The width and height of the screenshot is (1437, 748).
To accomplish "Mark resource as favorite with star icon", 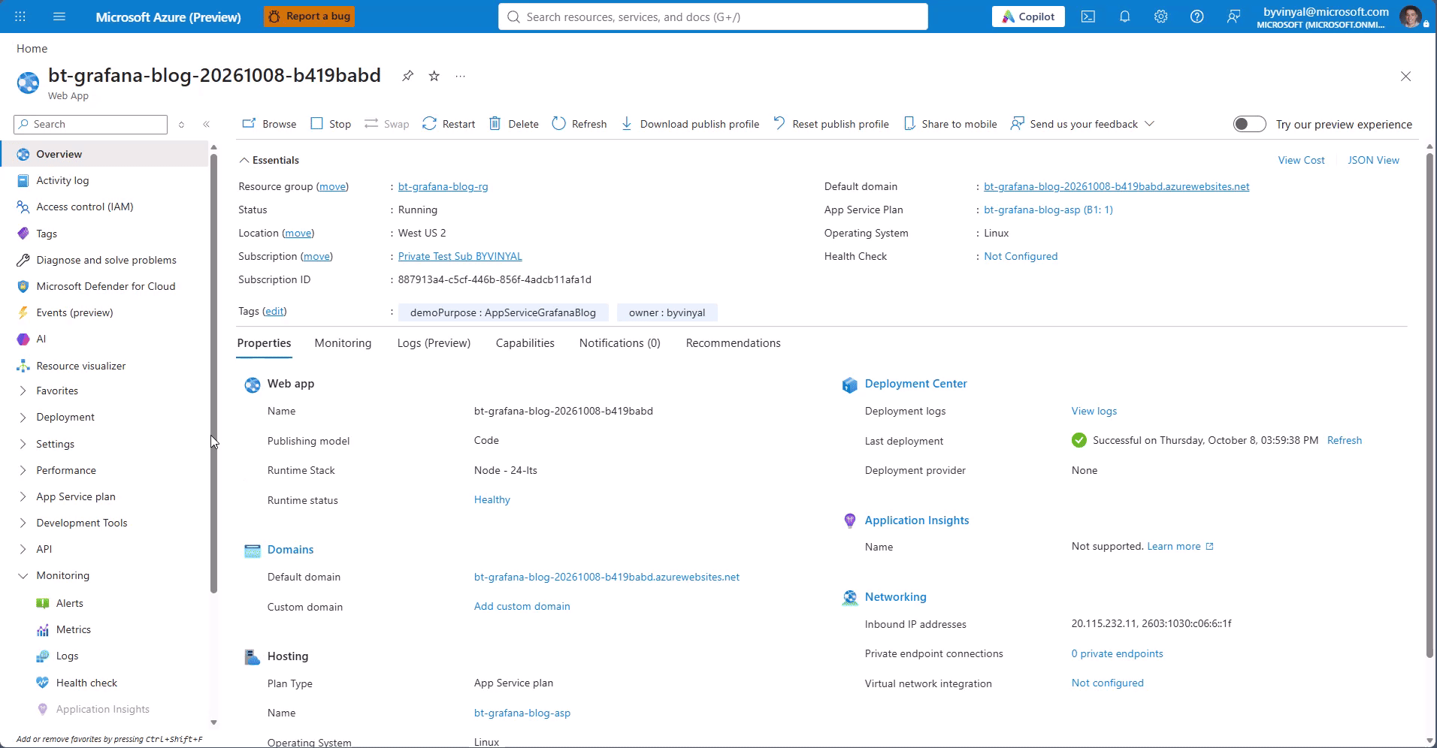I will pos(434,76).
